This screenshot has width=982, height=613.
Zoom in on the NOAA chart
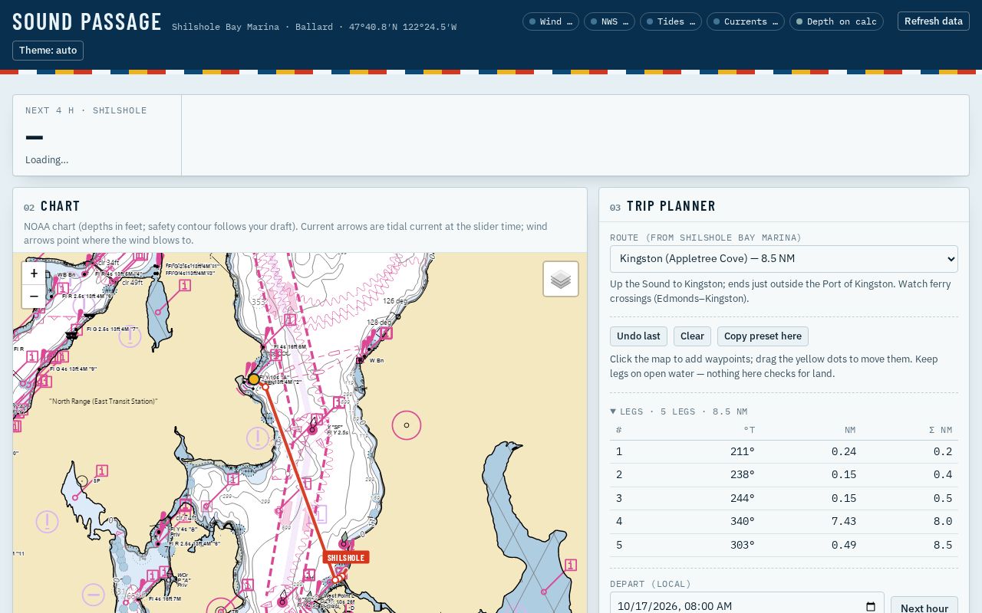point(34,274)
